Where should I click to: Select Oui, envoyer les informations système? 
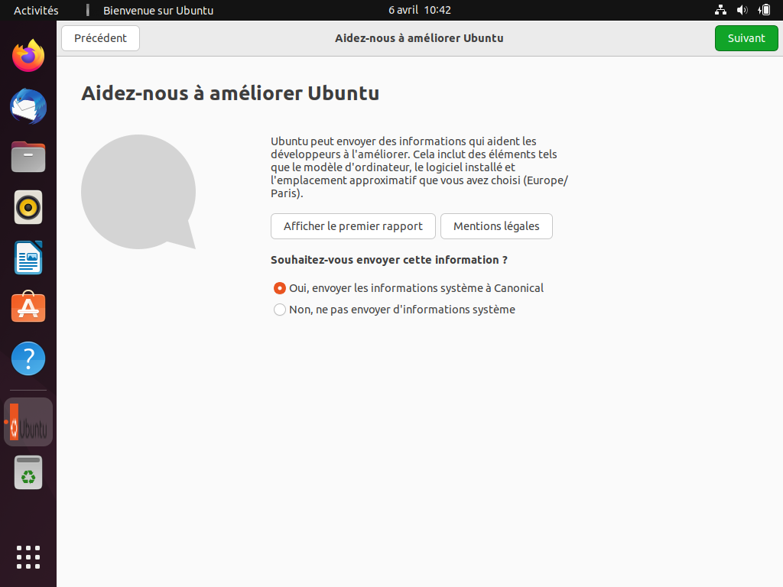[x=408, y=288]
